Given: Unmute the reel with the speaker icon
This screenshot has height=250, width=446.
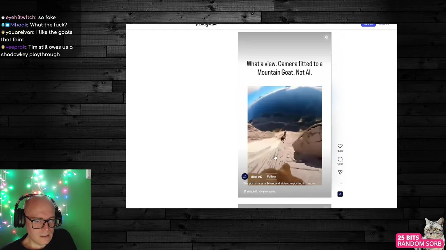Looking at the screenshot, I should coord(326,37).
